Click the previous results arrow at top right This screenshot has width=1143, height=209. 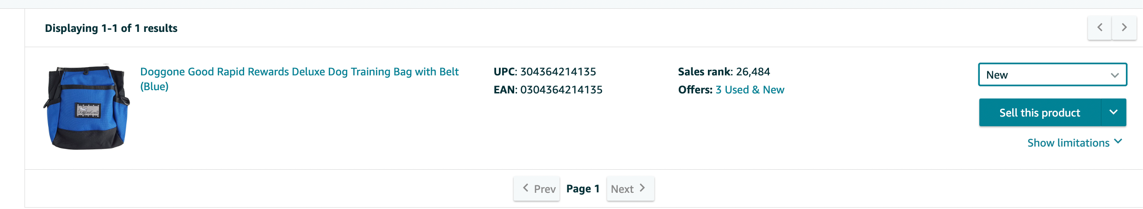coord(1100,28)
